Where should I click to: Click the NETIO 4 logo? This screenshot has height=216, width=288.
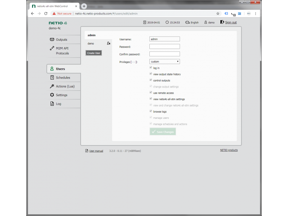[58, 23]
